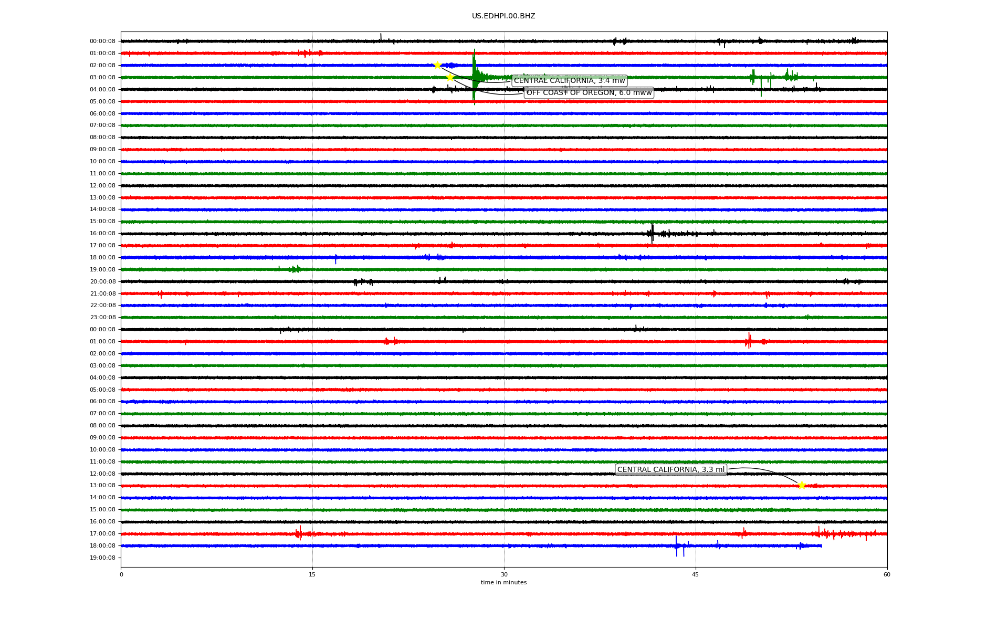Click the x-axis tick label 30
The image size is (1008, 630).
504,574
